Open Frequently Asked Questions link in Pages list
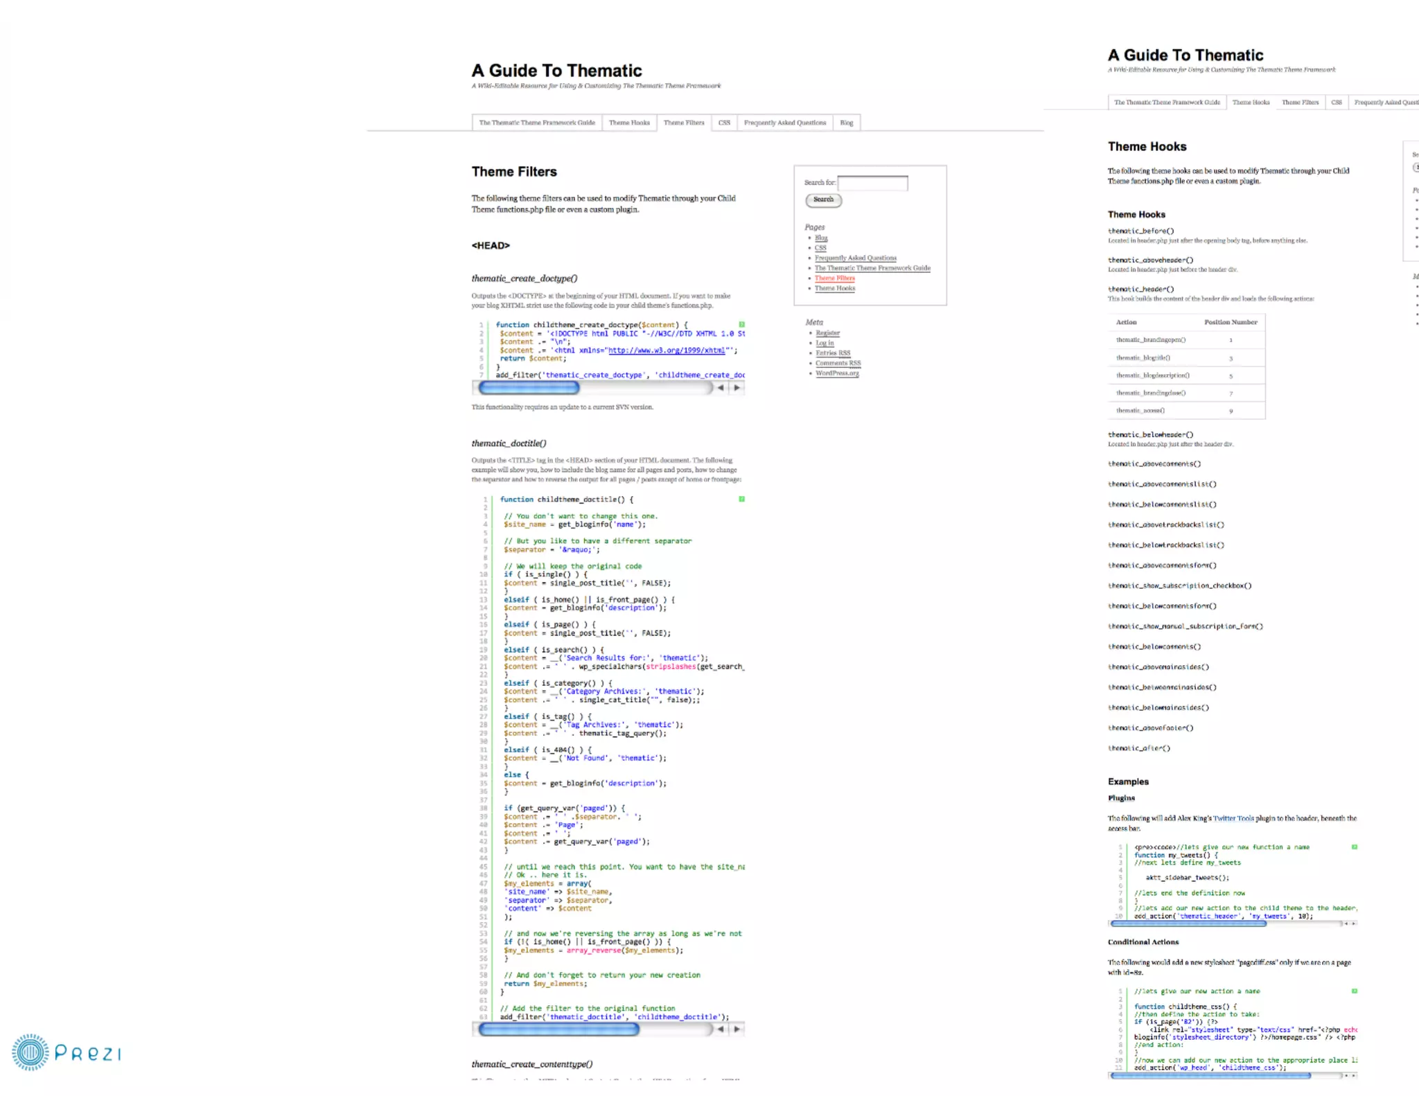The height and width of the screenshot is (1096, 1419). 855,258
